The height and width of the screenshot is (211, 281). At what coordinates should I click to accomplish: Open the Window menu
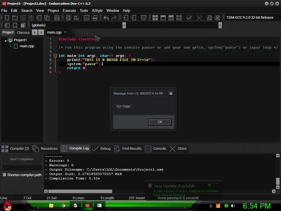[x=113, y=11]
